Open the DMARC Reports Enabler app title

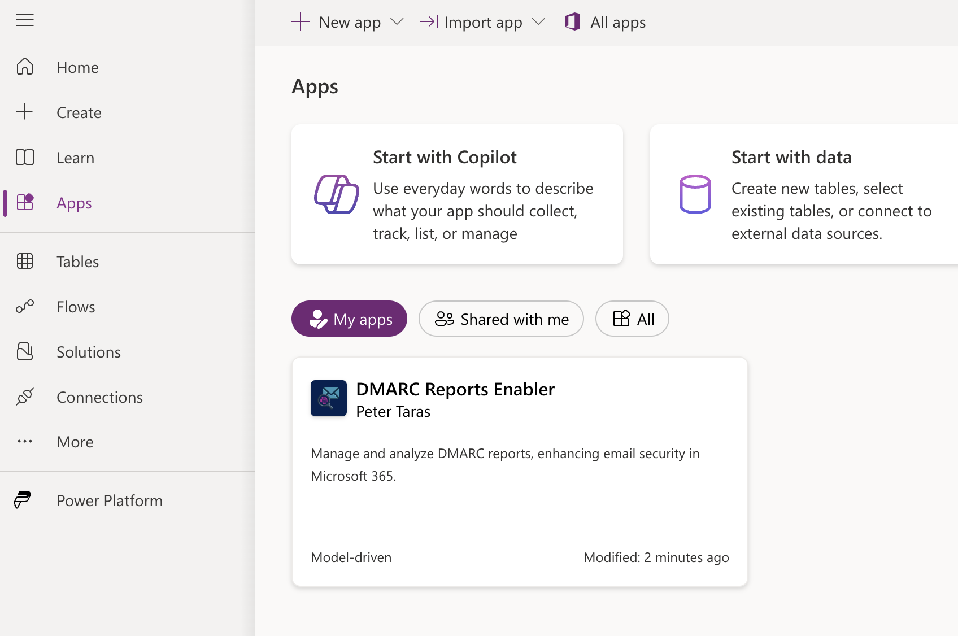click(455, 389)
